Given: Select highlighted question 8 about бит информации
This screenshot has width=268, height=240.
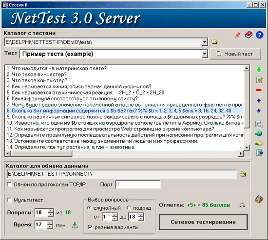Looking at the screenshot, I should pos(124,111).
